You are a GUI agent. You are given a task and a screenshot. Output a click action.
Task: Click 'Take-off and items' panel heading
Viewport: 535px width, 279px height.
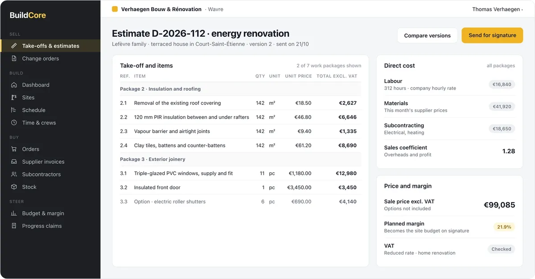[146, 66]
